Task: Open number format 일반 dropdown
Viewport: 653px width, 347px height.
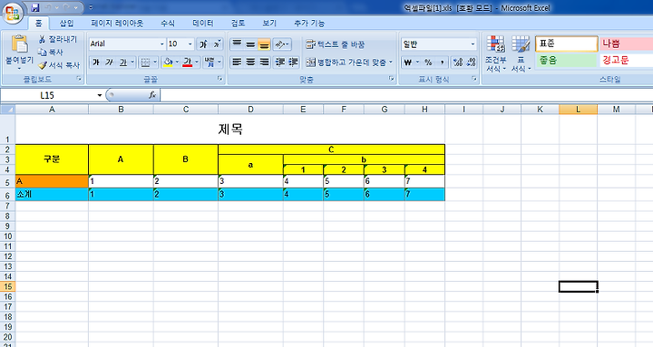Action: coord(473,43)
